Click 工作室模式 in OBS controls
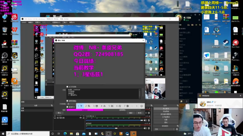The image size is (243, 136). tap(166, 117)
